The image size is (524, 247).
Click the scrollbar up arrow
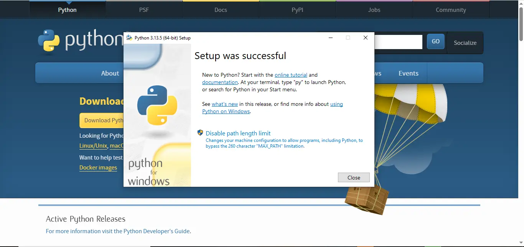coord(521,3)
